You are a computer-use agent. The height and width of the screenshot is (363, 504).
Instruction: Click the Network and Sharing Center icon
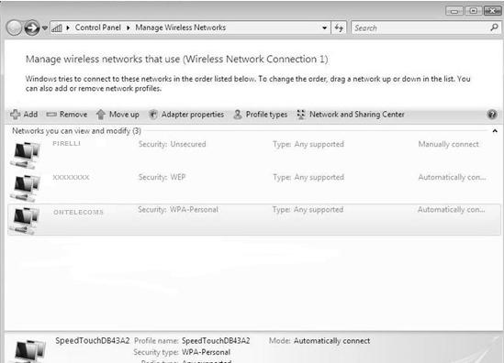[301, 115]
